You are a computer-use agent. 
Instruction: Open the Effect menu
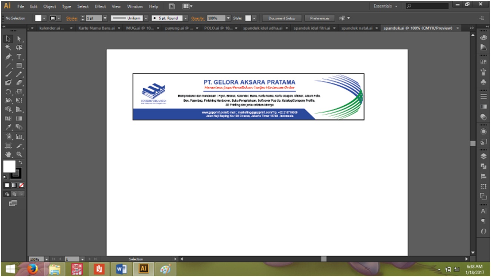[x=100, y=7]
